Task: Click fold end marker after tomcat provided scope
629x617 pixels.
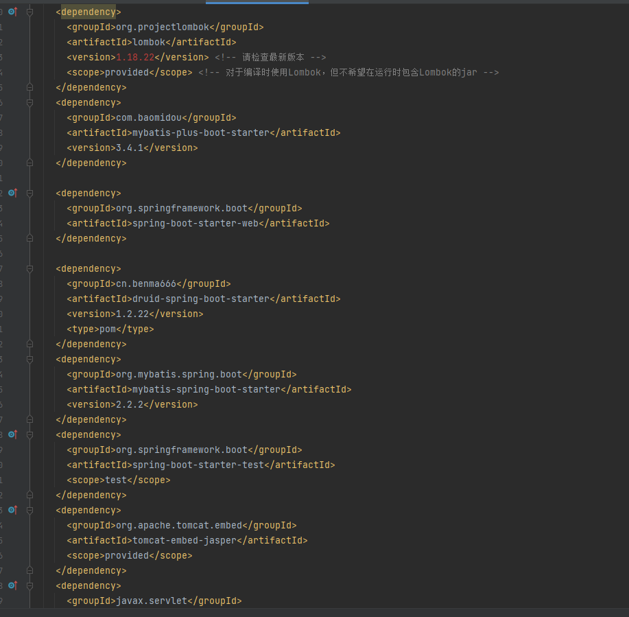Action: click(x=29, y=570)
